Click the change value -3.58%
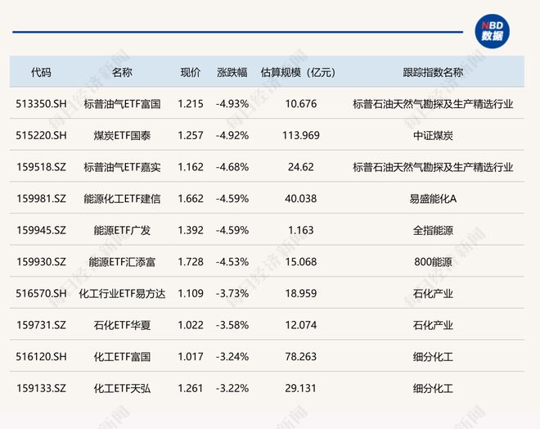The image size is (540, 429). (232, 325)
